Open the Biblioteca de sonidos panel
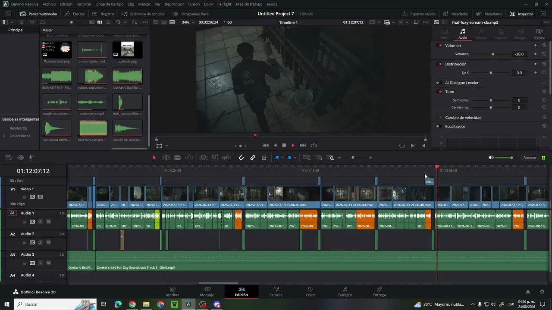Viewport: 552px width, 310px height. pos(143,14)
